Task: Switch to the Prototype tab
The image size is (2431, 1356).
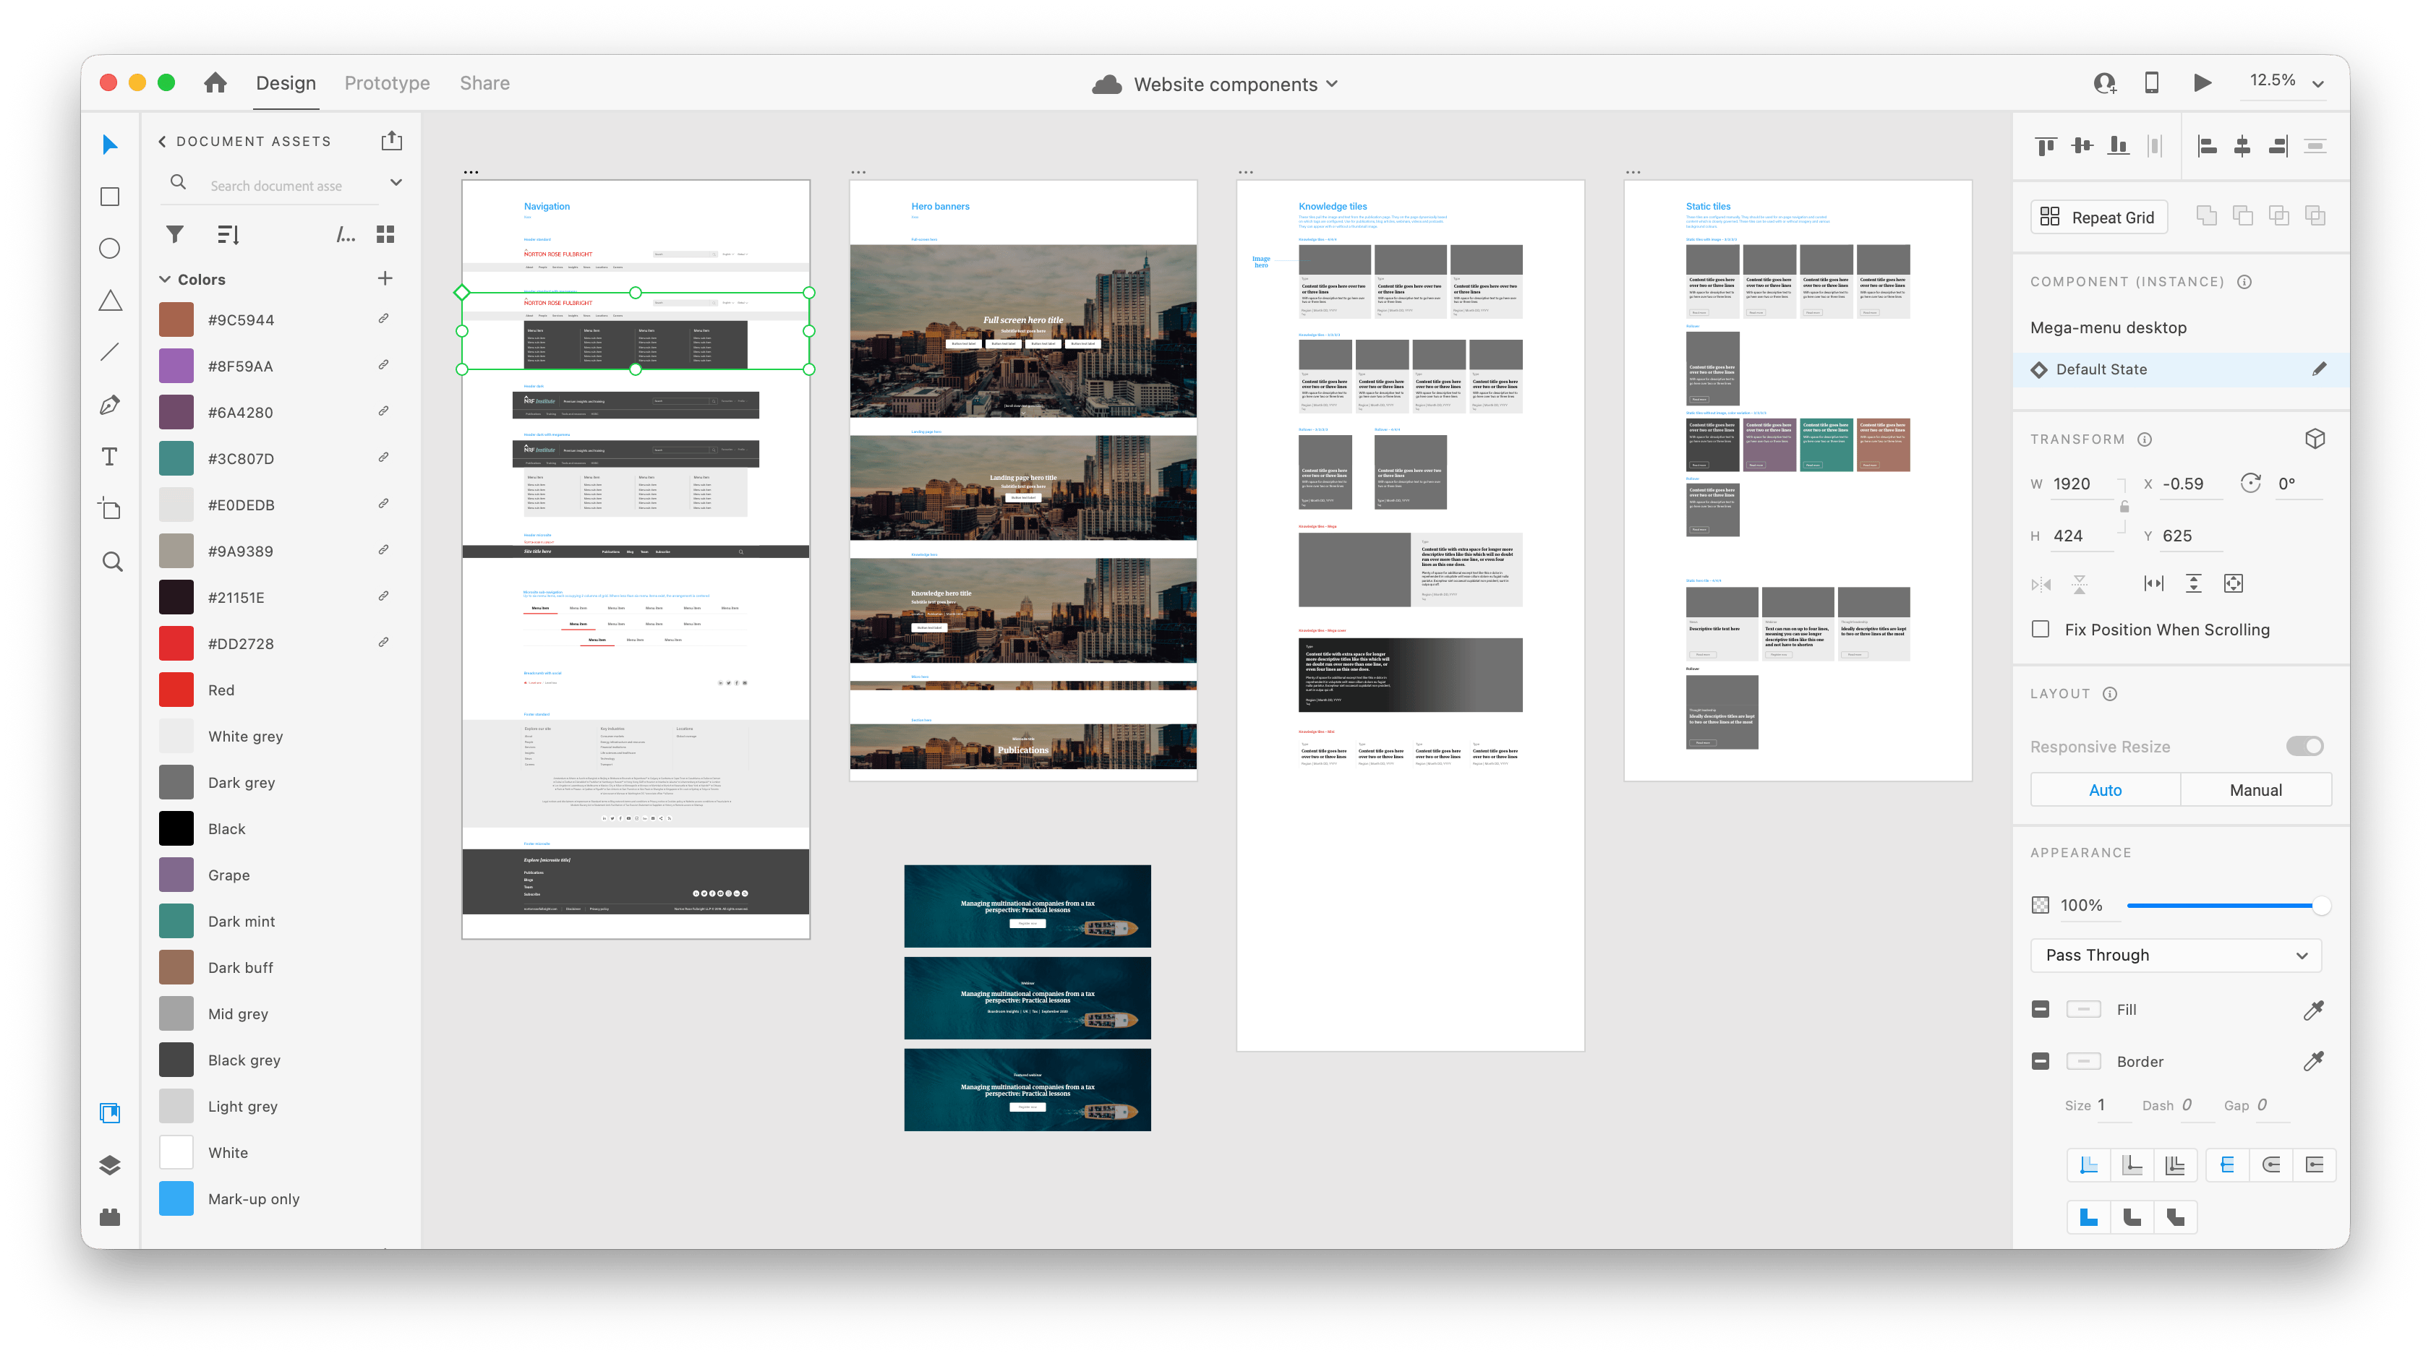Action: 387,83
